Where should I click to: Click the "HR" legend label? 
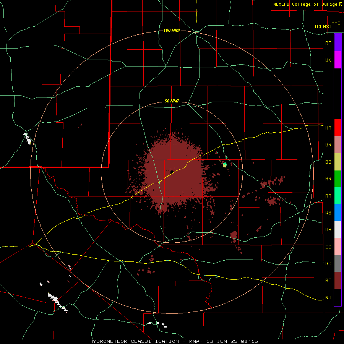(x=328, y=179)
